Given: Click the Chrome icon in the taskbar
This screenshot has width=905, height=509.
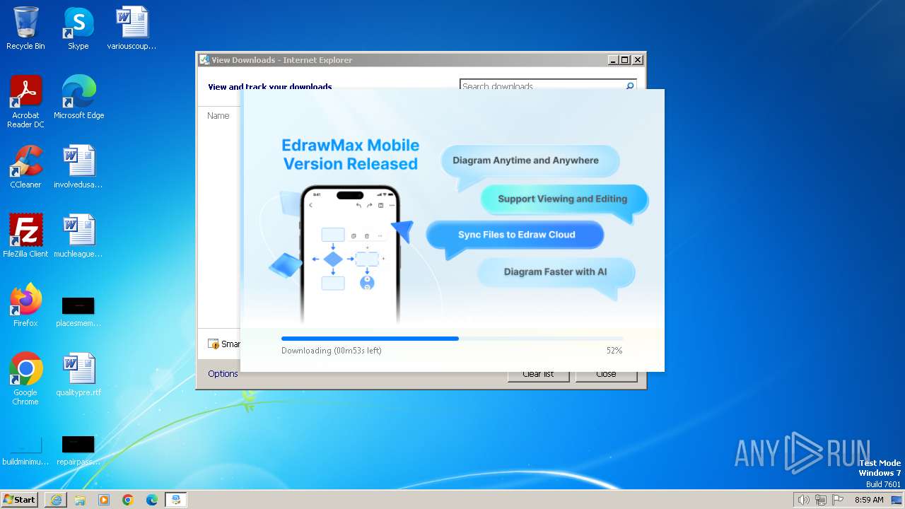Looking at the screenshot, I should 128,500.
